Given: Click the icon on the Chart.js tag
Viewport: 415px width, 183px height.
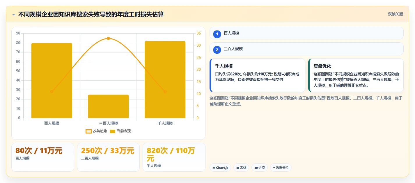Looking at the screenshot, I should click(x=214, y=168).
